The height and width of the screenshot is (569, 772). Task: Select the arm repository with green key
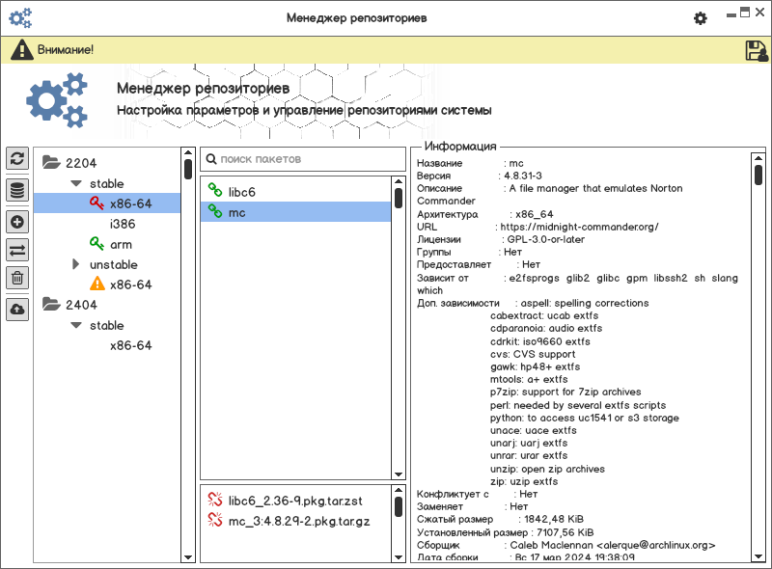click(120, 245)
